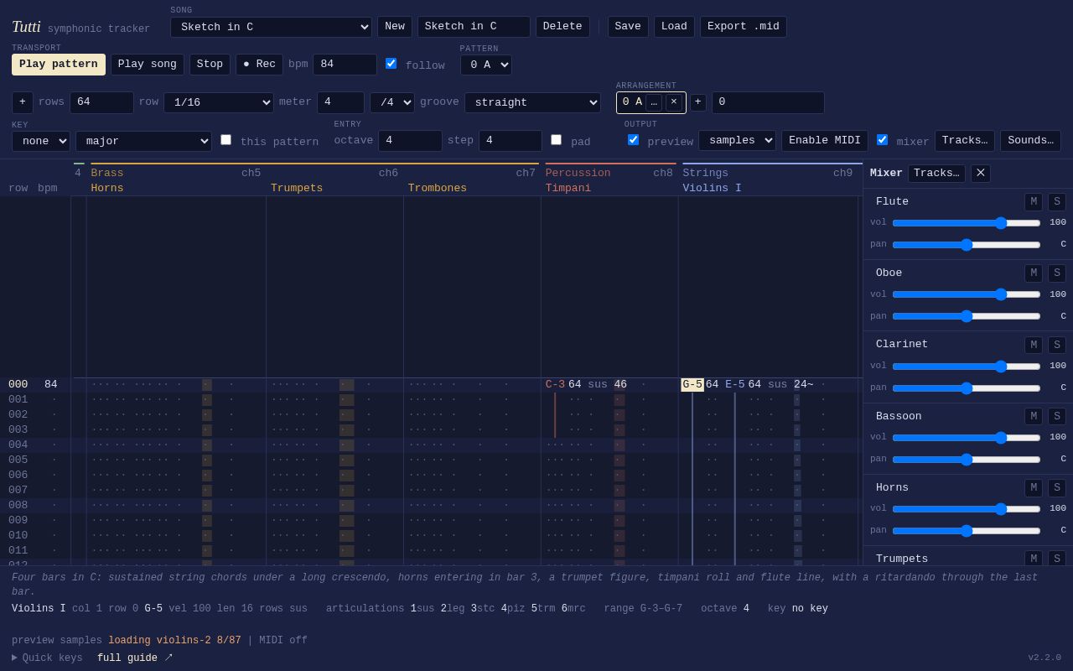Select the Timpani track header
This screenshot has height=671, width=1073.
click(x=568, y=188)
